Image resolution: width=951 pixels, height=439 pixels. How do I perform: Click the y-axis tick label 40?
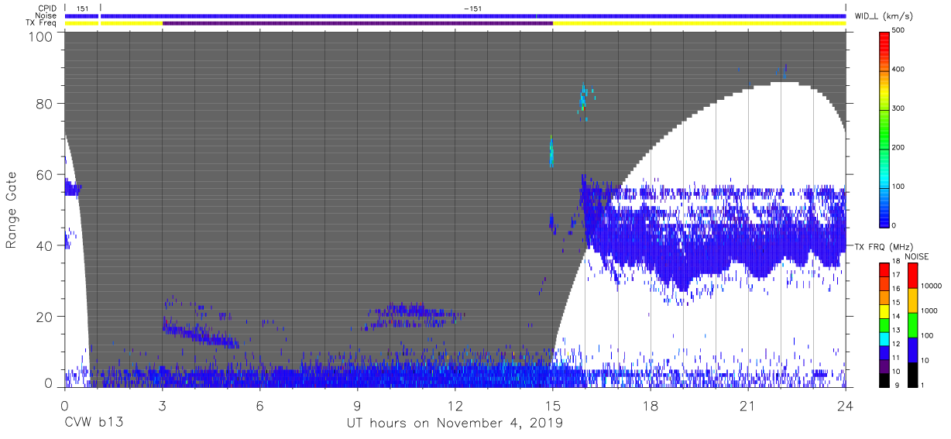coord(43,246)
